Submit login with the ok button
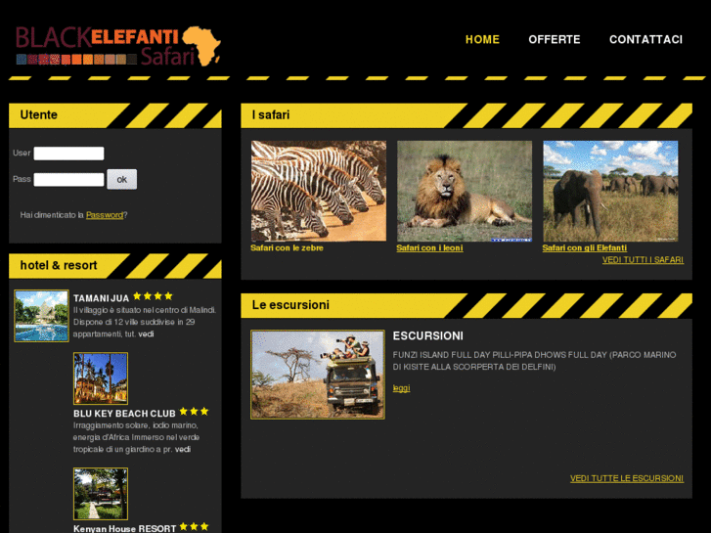 (122, 179)
